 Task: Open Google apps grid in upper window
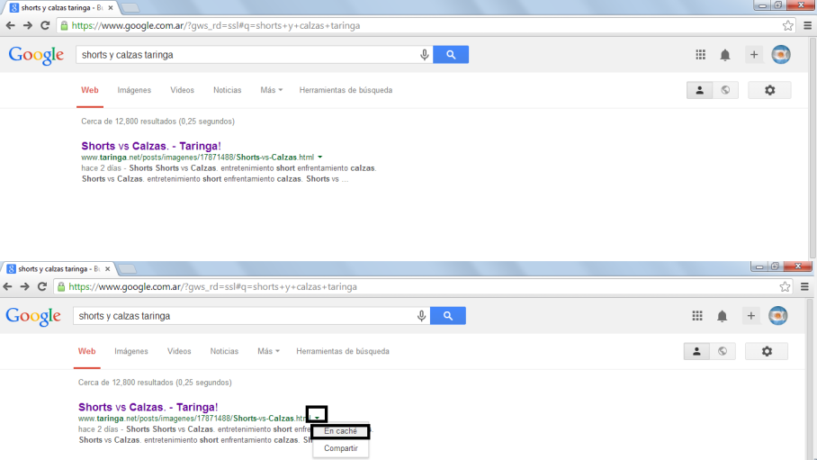pos(701,55)
